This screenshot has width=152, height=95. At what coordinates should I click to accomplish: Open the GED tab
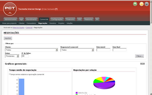click(79, 19)
